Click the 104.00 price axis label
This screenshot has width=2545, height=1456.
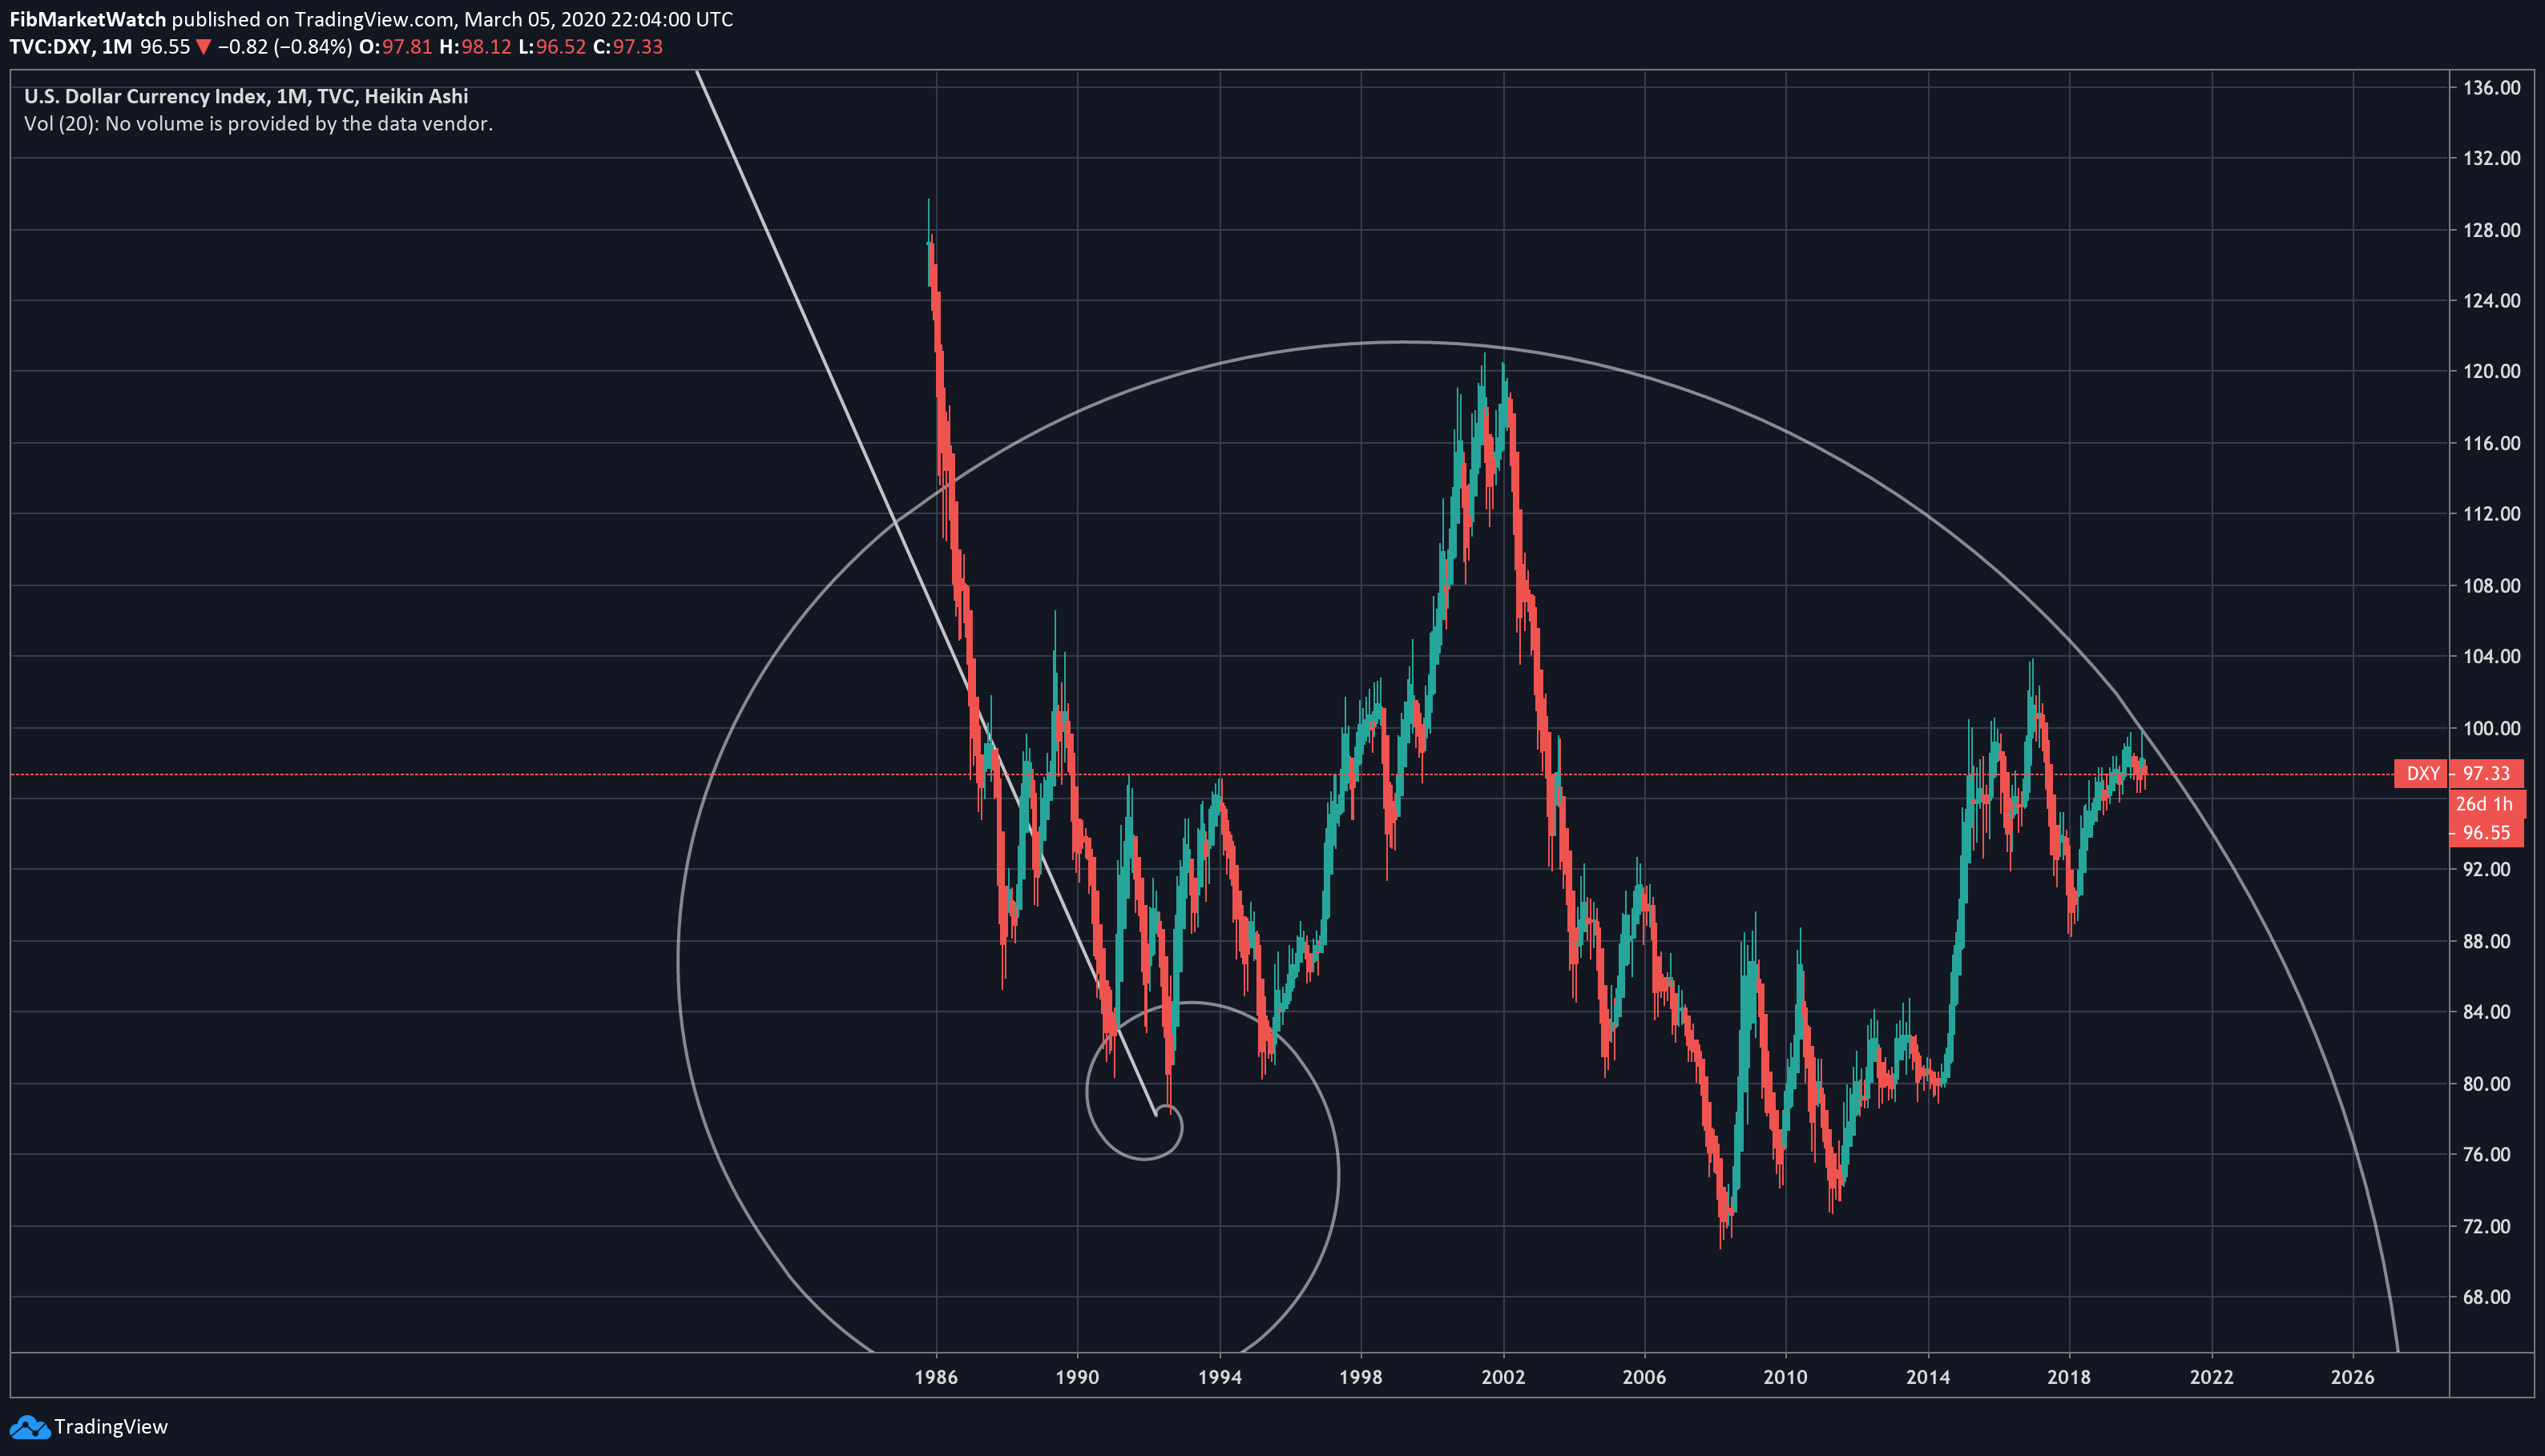click(2491, 656)
